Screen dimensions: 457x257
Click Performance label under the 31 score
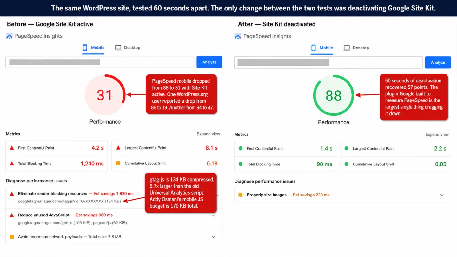click(105, 122)
